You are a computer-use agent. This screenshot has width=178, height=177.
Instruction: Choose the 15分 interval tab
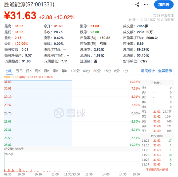[x=107, y=71]
